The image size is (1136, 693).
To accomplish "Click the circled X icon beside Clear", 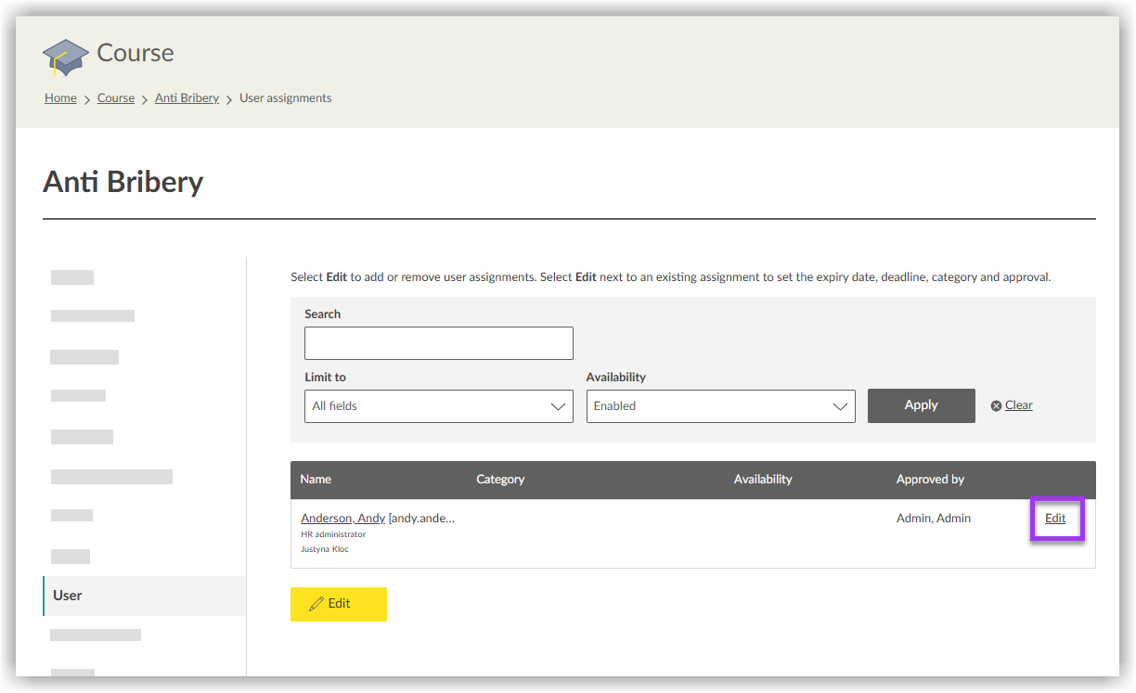I will click(x=996, y=405).
